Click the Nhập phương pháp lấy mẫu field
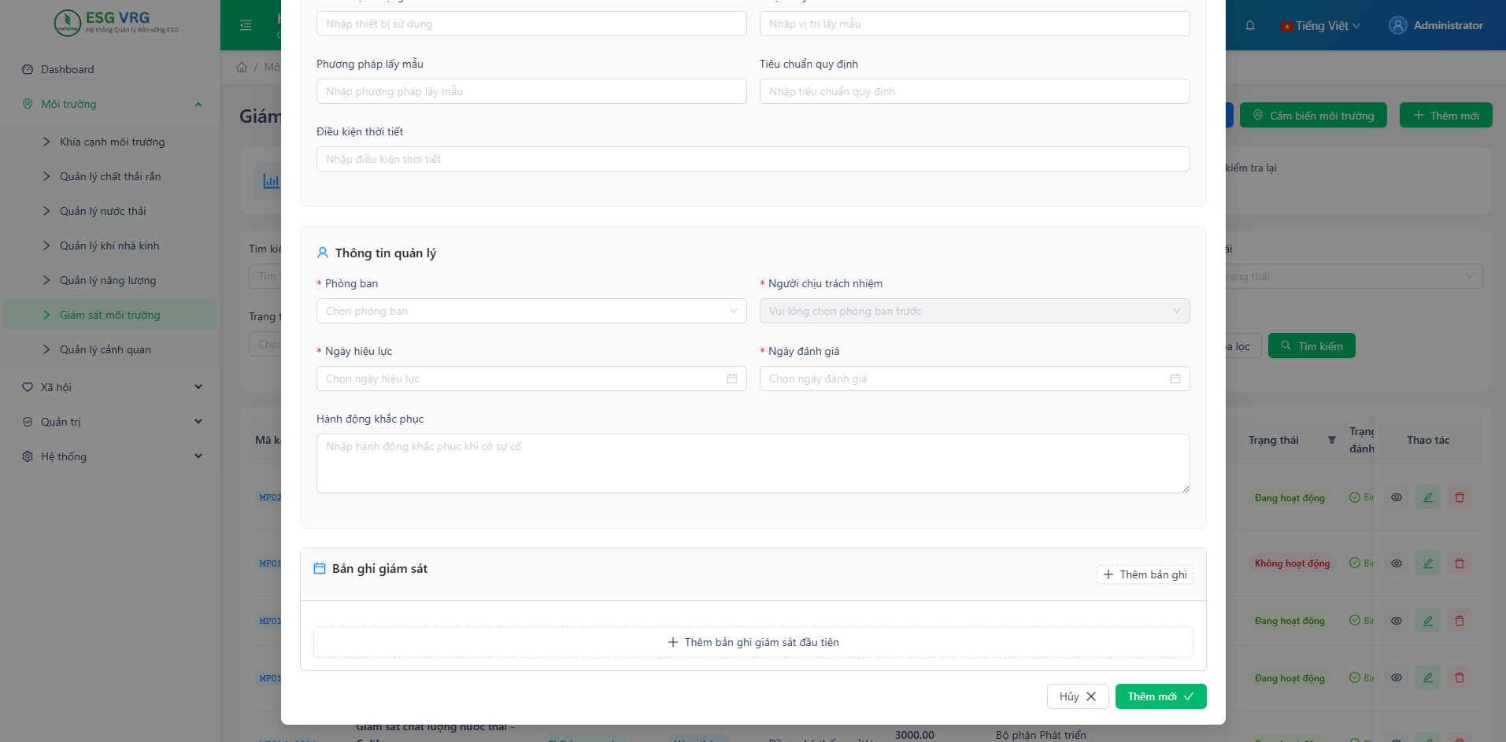This screenshot has height=742, width=1506. point(531,91)
